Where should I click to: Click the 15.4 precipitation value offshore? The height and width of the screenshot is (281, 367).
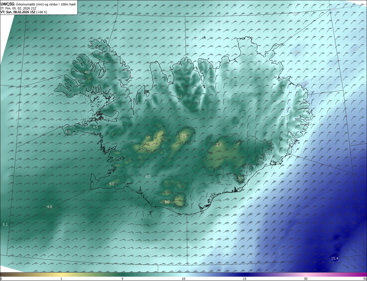tap(335, 259)
